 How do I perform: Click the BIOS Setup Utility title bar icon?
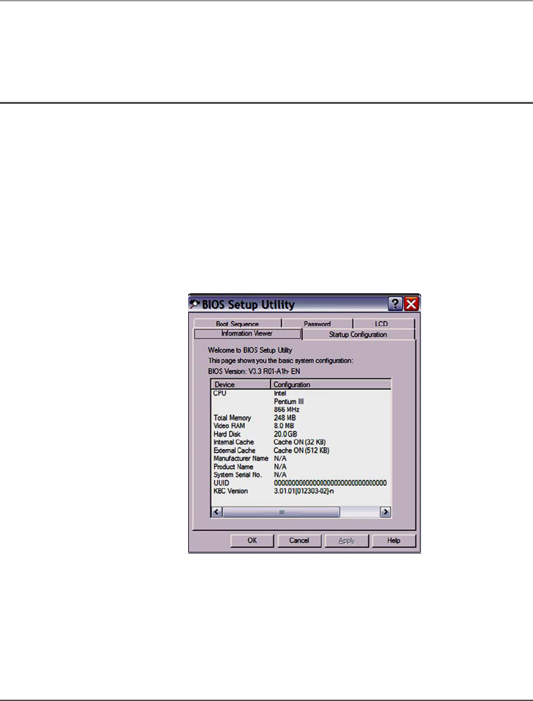(195, 304)
